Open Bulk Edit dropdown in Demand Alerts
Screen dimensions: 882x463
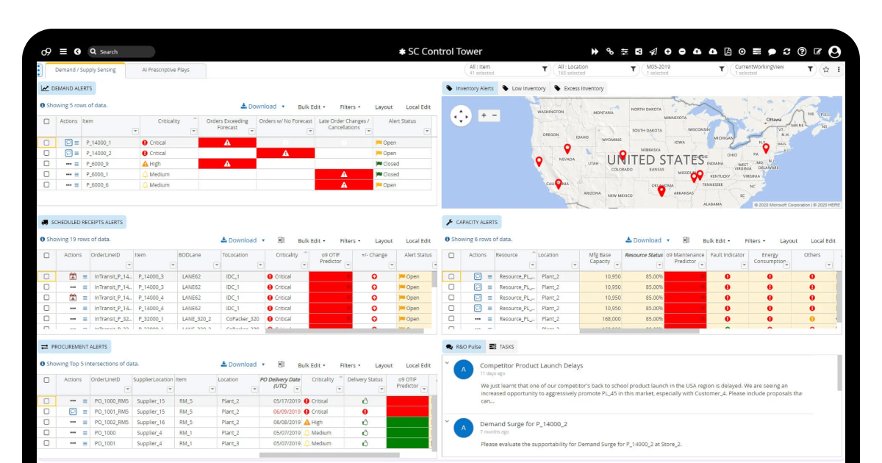[x=312, y=107]
